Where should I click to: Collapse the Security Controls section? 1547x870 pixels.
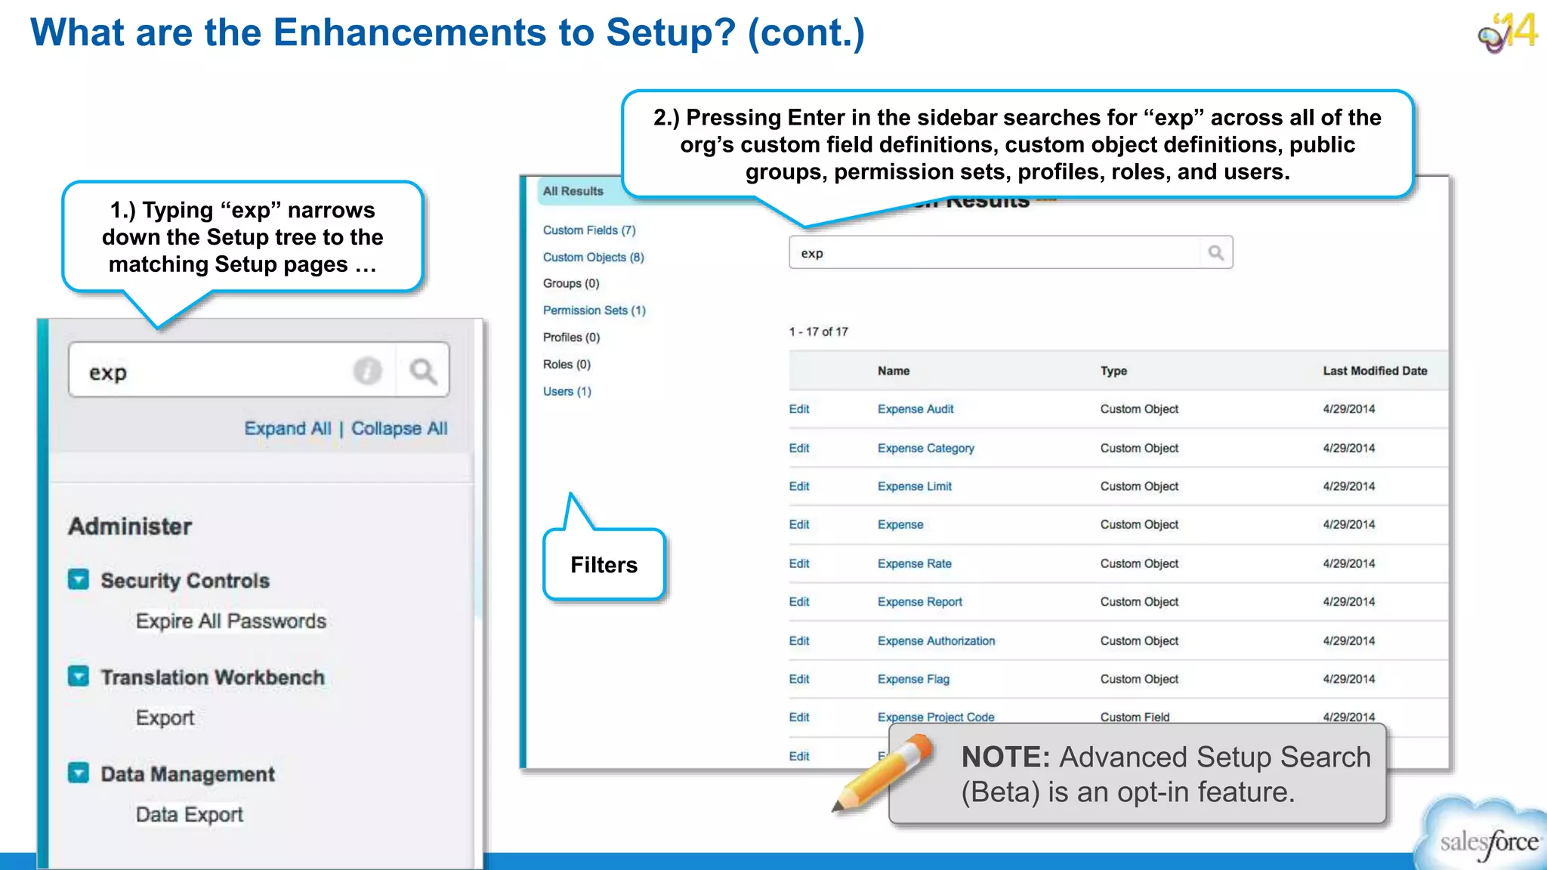coord(79,579)
